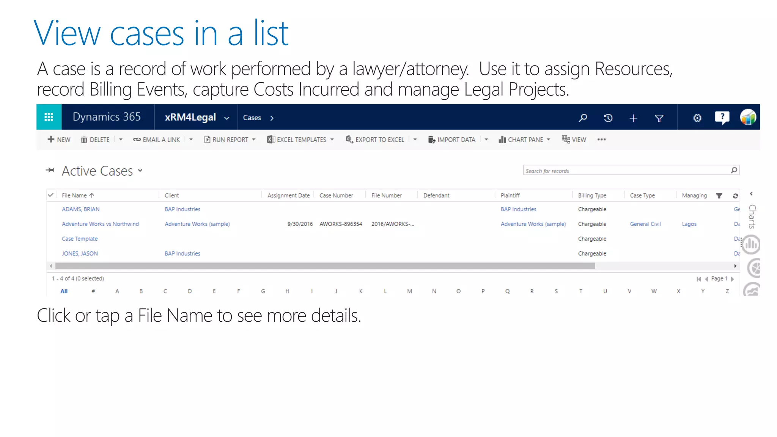The image size is (777, 437).
Task: Go to previous page arrow
Action: pos(706,279)
